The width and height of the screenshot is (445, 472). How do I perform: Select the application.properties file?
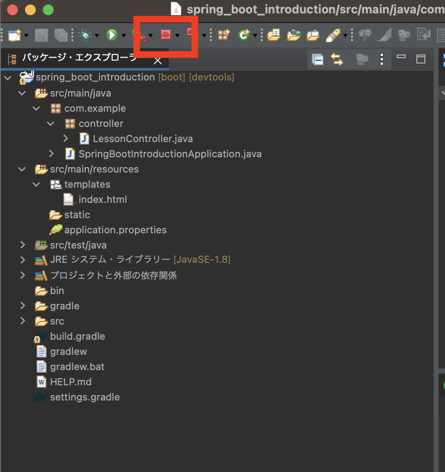point(116,230)
